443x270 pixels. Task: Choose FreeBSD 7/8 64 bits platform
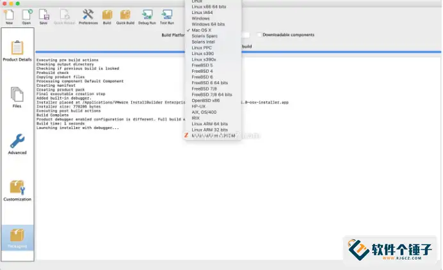[212, 94]
